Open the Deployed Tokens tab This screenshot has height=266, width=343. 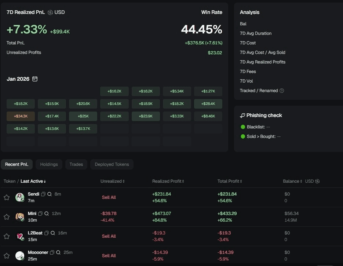click(x=112, y=164)
